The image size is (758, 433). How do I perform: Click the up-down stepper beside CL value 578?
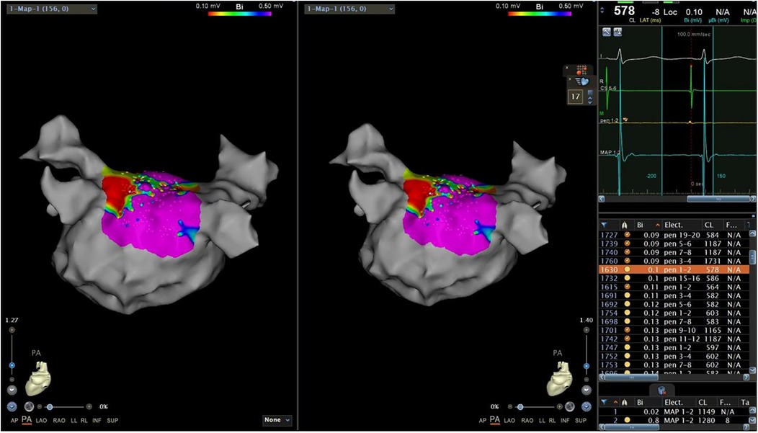(602, 9)
